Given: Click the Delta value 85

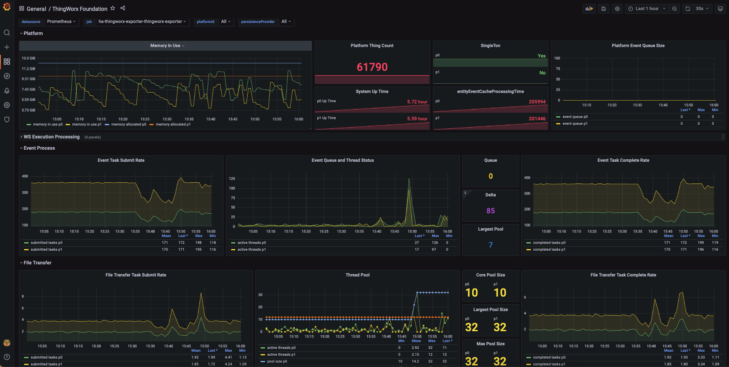Looking at the screenshot, I should [491, 211].
